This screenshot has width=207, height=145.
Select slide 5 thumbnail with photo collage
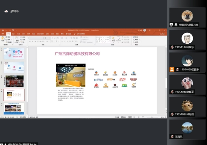pos(14,109)
